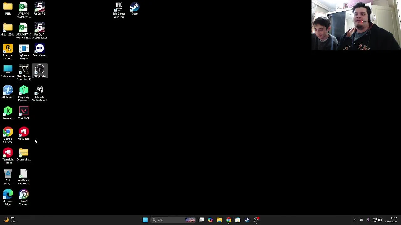Open the TeamViewer desktop icon
This screenshot has height=225, width=401.
(x=39, y=51)
